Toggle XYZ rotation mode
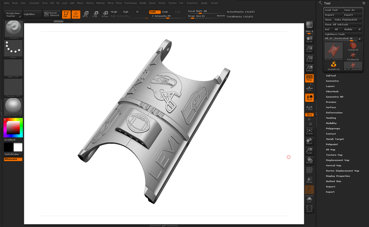Screen dimensions: 369x227 (309, 115)
